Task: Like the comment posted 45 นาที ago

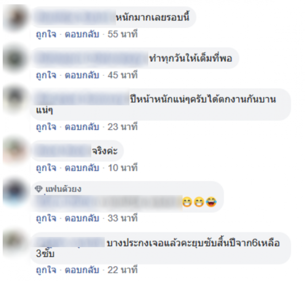Action: click(x=46, y=75)
